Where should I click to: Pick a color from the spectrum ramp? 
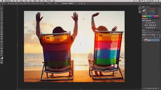pos(150,16)
